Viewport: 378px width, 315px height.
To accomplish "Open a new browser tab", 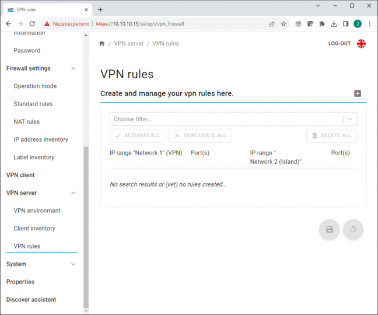I will point(100,10).
